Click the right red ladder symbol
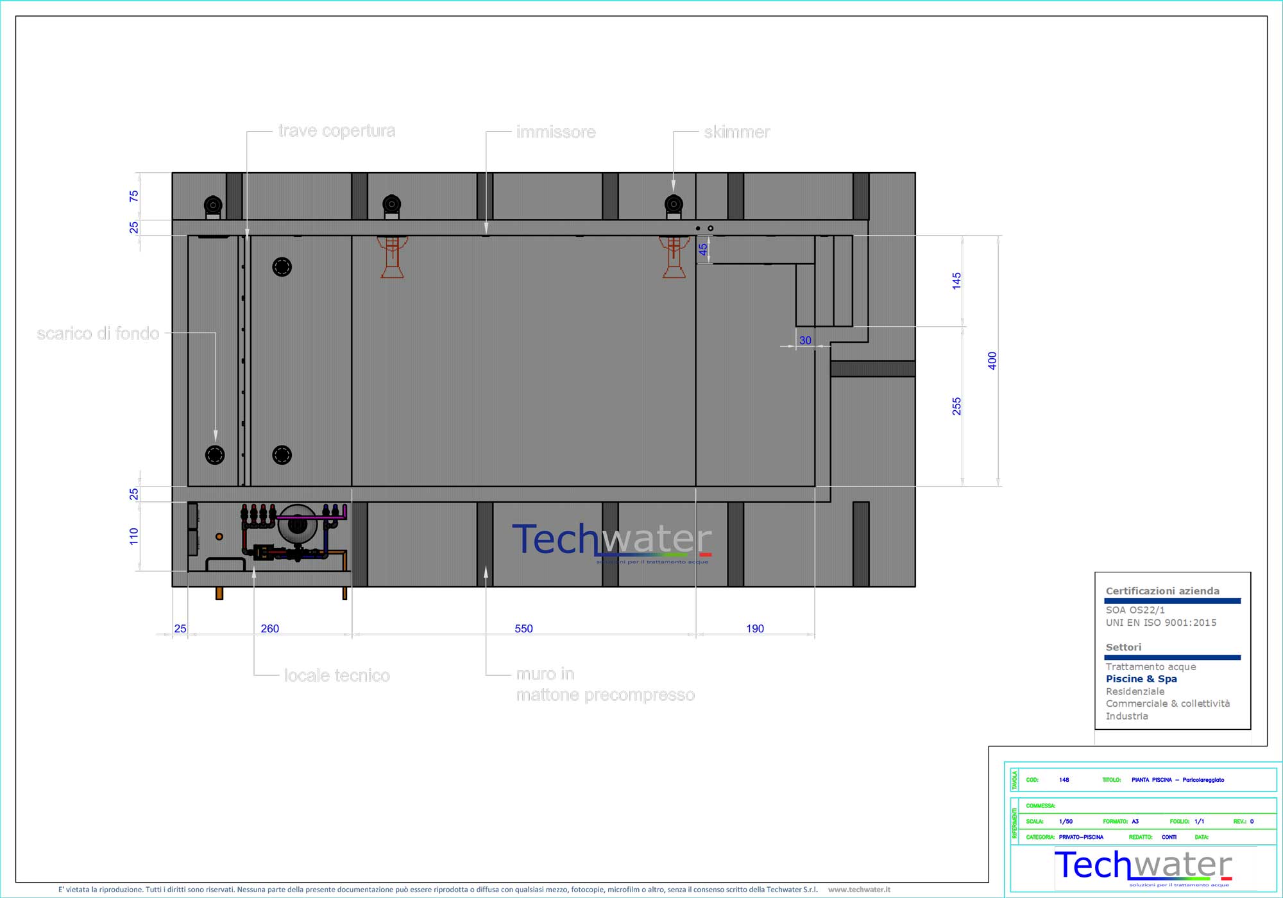The width and height of the screenshot is (1283, 898). coord(674,257)
